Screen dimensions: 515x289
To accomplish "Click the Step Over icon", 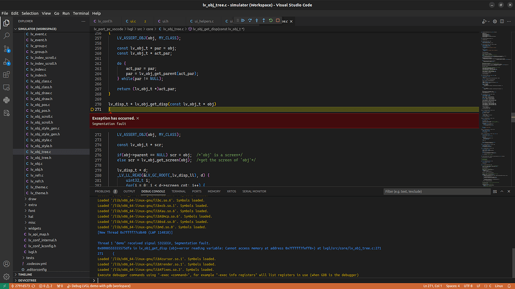I will (x=250, y=21).
